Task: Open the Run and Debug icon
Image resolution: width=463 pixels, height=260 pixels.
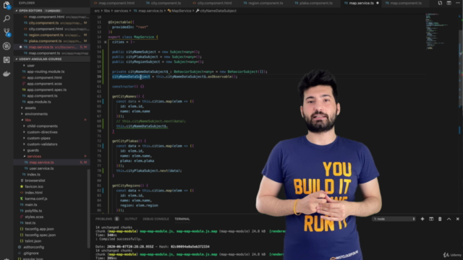Action: 7,46
